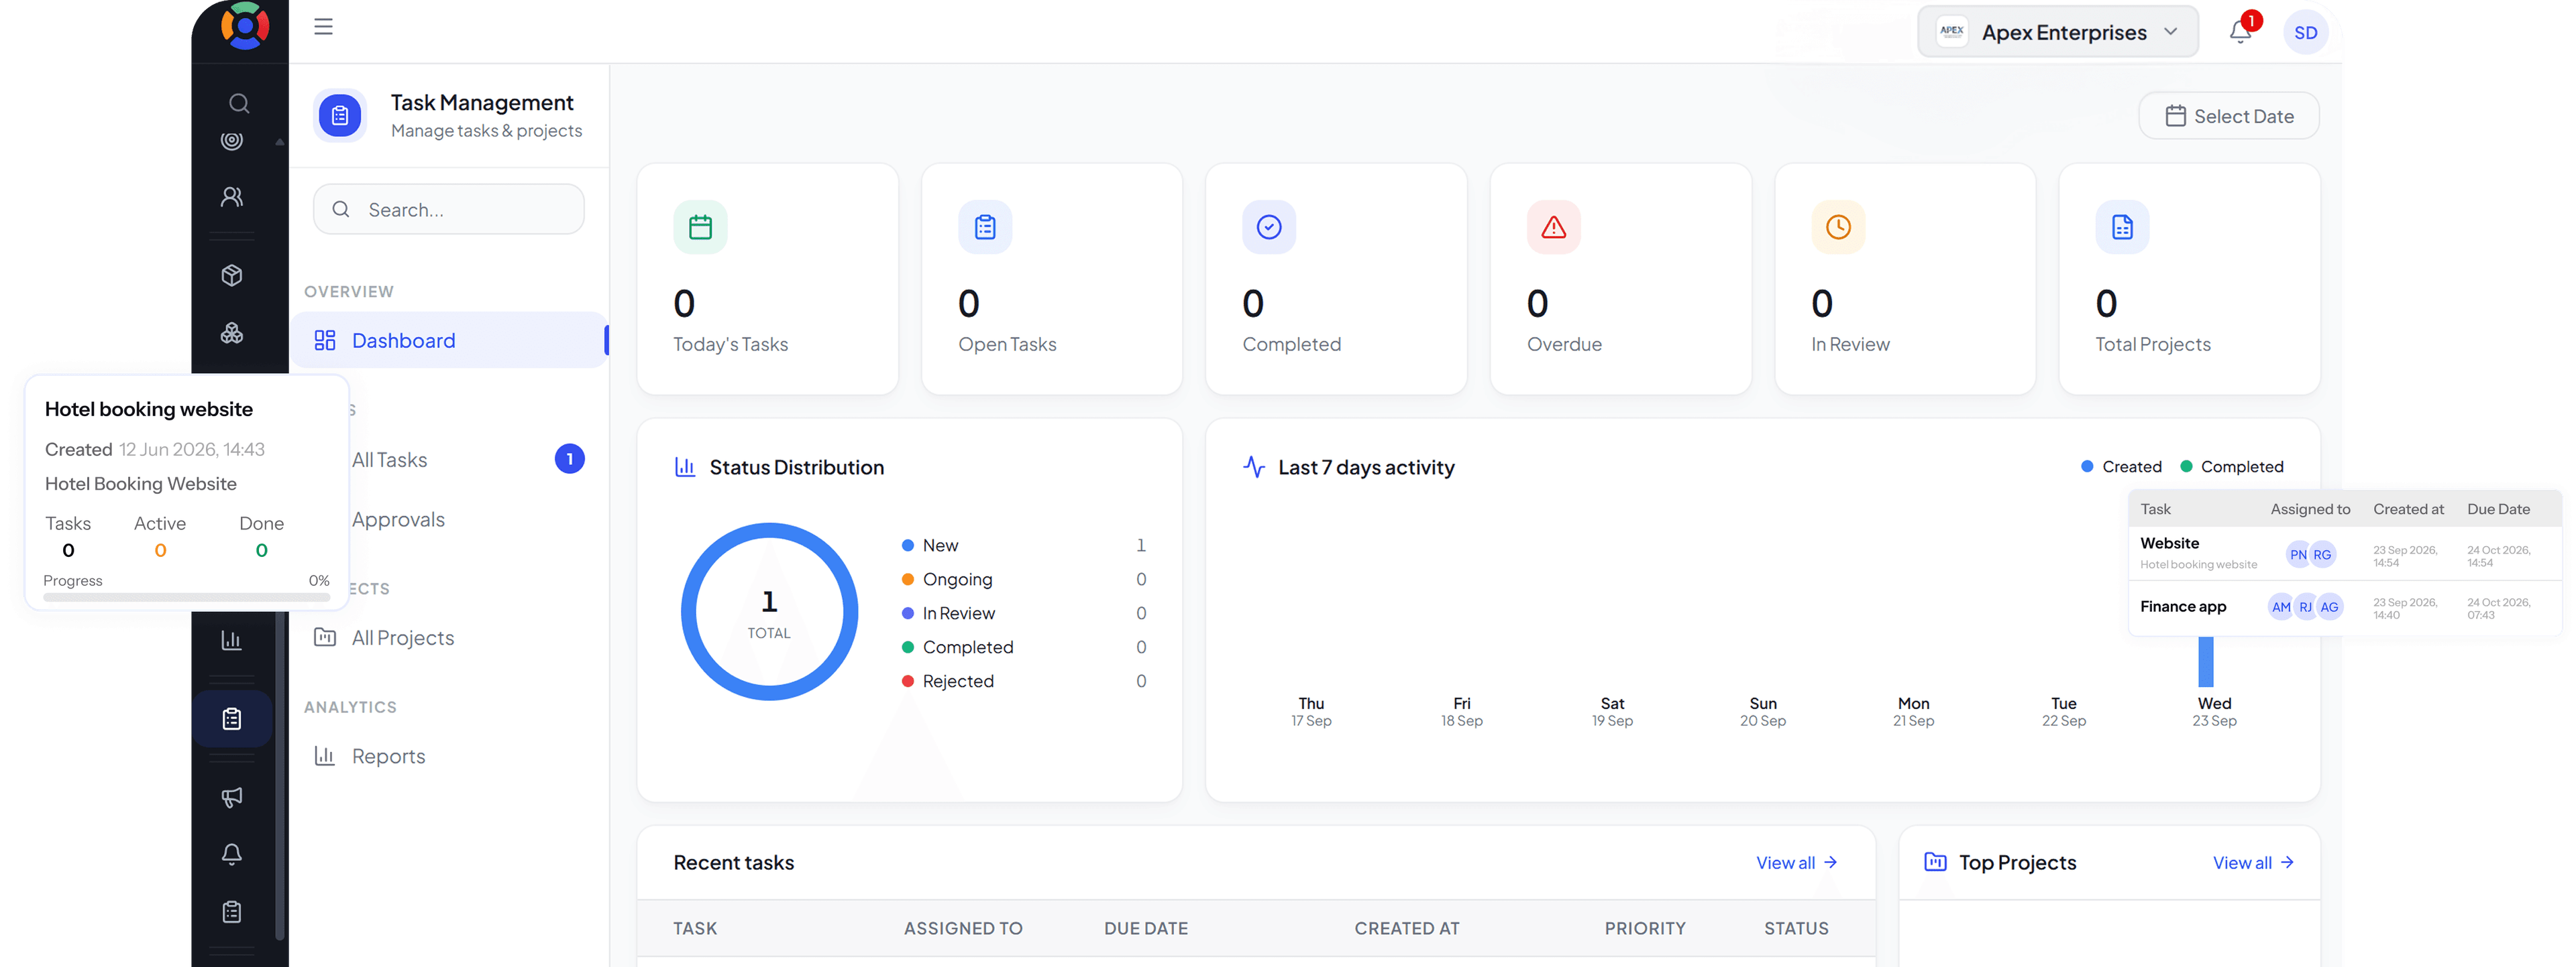The width and height of the screenshot is (2576, 967).
Task: Open the bell icon in dark sidebar
Action: click(x=232, y=854)
